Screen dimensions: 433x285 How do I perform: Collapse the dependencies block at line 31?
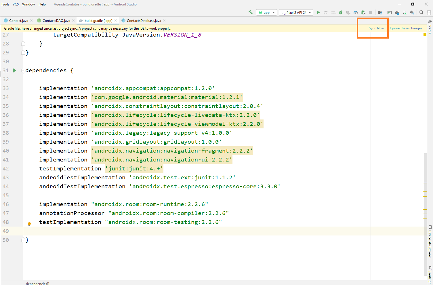pyautogui.click(x=23, y=71)
